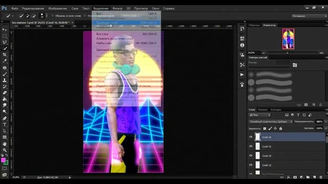Delete layer using trash icon
Viewport: 328px width, 184px height.
coord(321,177)
